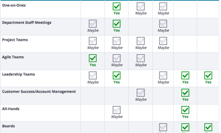Click Maybe text in Customer Success/Account Management row

(141, 99)
